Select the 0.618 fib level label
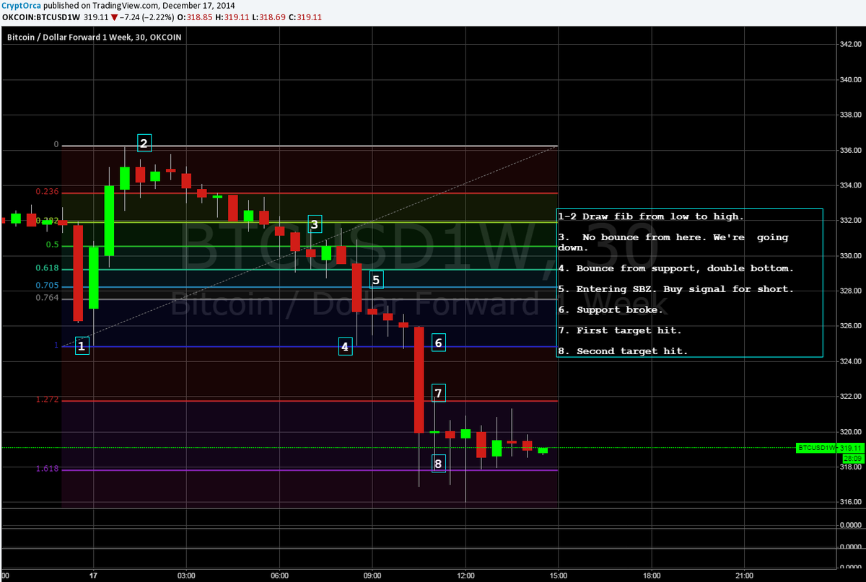Screen dimensions: 866x582 (x=48, y=268)
